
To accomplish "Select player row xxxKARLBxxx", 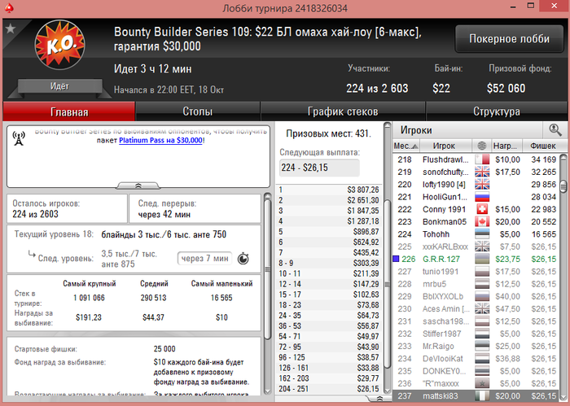I will (x=476, y=247).
